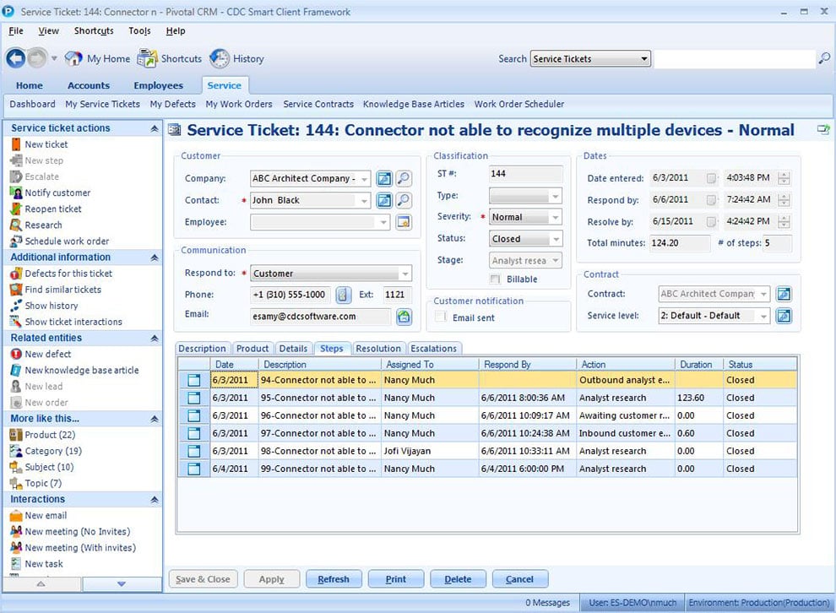
Task: Click the Product (22) link
Action: pyautogui.click(x=50, y=435)
